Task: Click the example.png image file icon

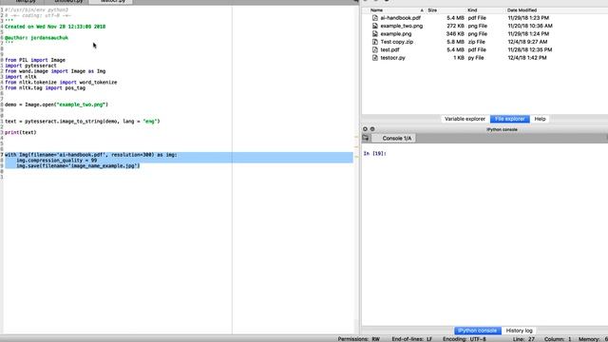Action: (x=374, y=34)
